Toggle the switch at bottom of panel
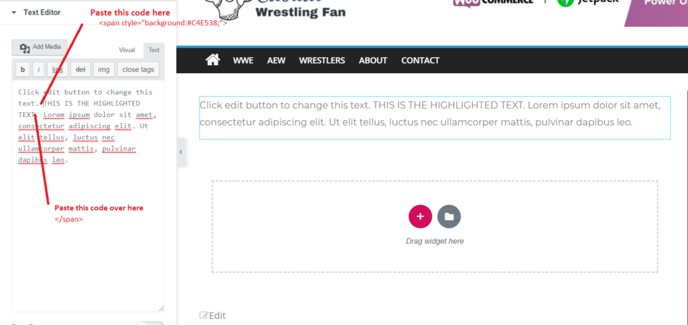The width and height of the screenshot is (688, 325). (150, 324)
